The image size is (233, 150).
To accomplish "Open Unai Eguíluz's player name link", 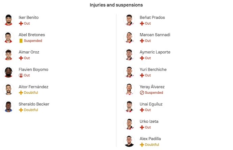I will coord(151,104).
